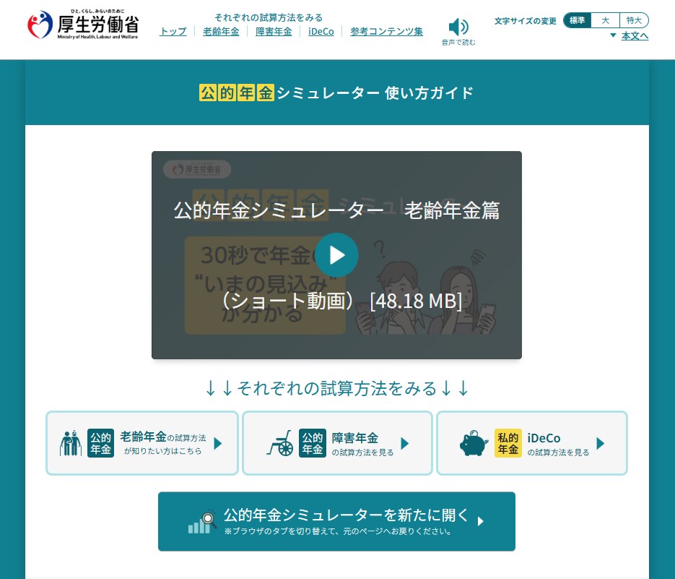
Task: Open the トップ navigation item
Action: (173, 32)
